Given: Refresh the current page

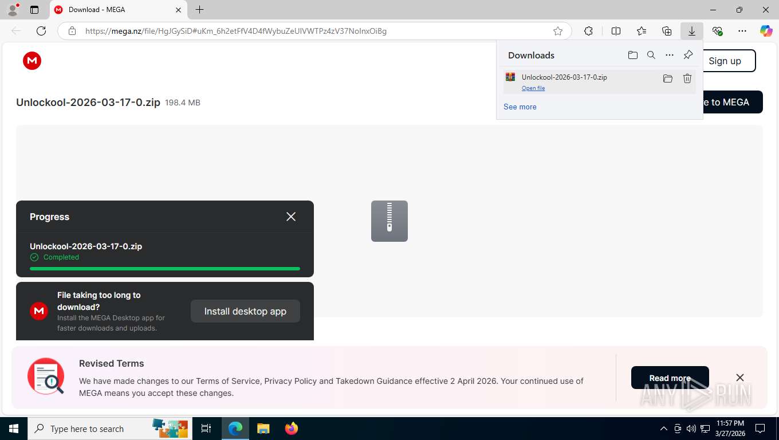Looking at the screenshot, I should [41, 31].
